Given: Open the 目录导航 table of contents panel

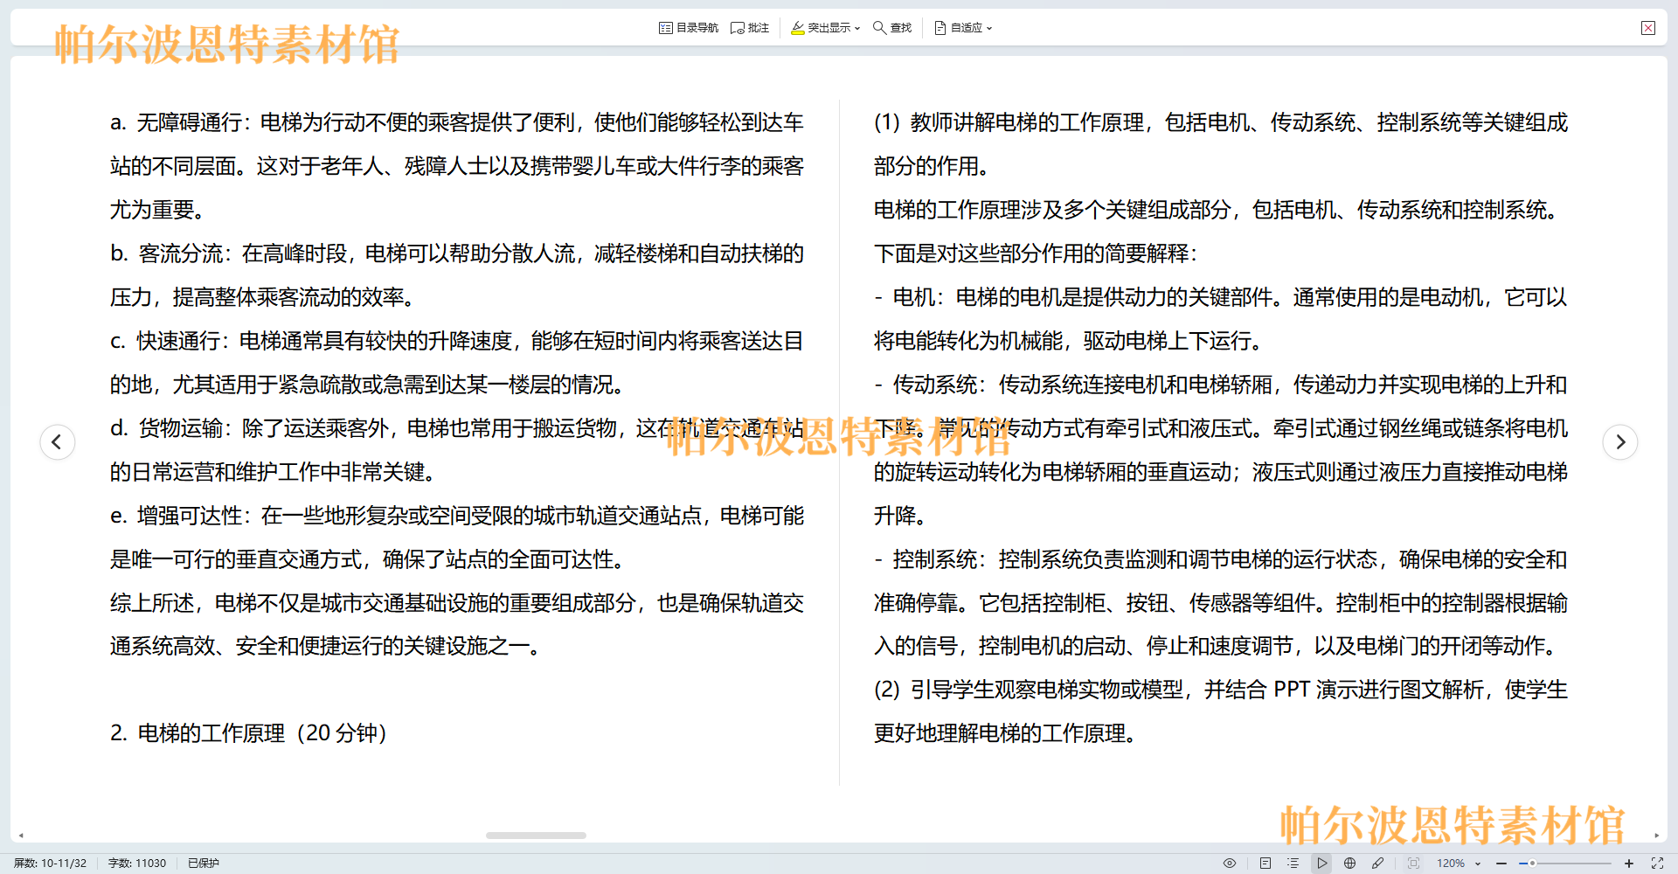Looking at the screenshot, I should pos(689,28).
